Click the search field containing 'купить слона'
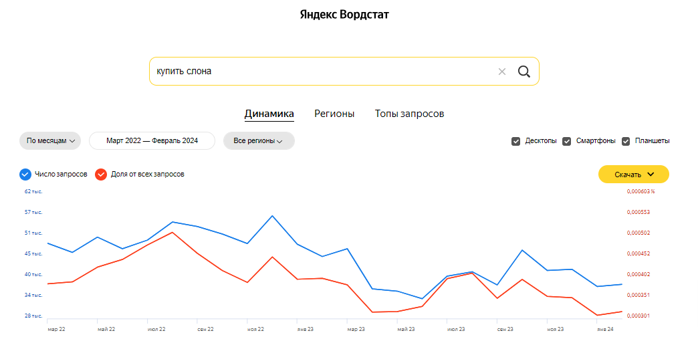 344,72
